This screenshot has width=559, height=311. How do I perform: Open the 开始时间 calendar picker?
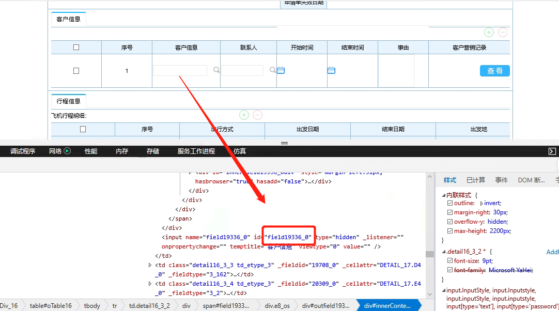click(x=281, y=70)
